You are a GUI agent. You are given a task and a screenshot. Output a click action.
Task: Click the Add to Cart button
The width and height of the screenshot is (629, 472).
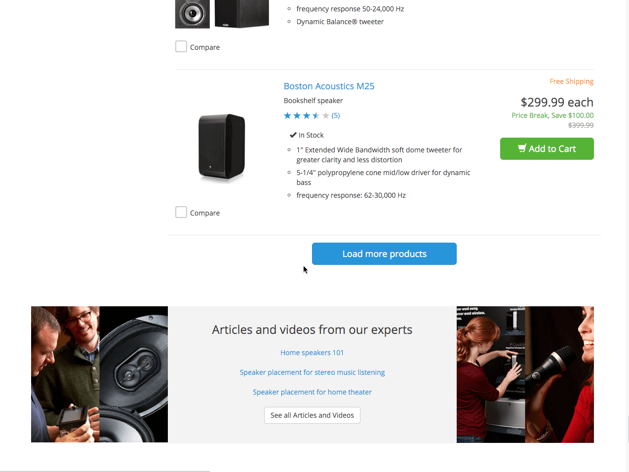point(547,149)
